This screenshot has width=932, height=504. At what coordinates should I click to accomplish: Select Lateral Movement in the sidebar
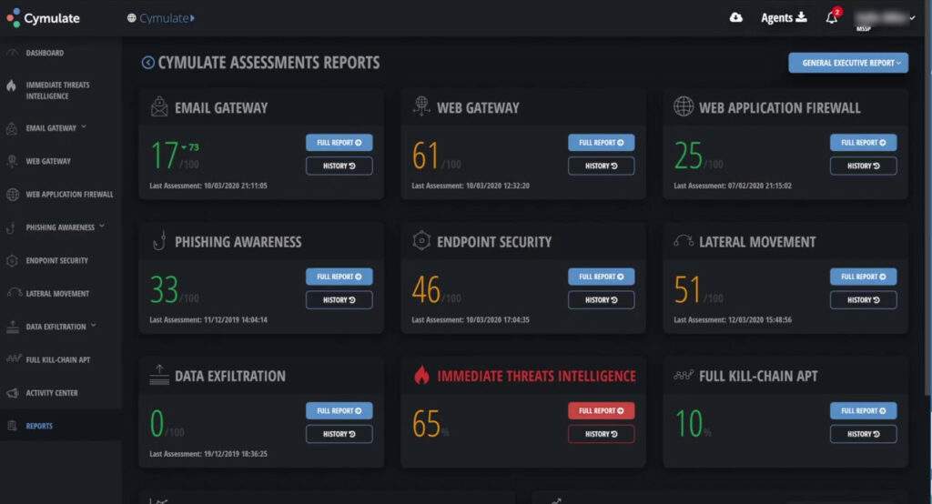[57, 294]
